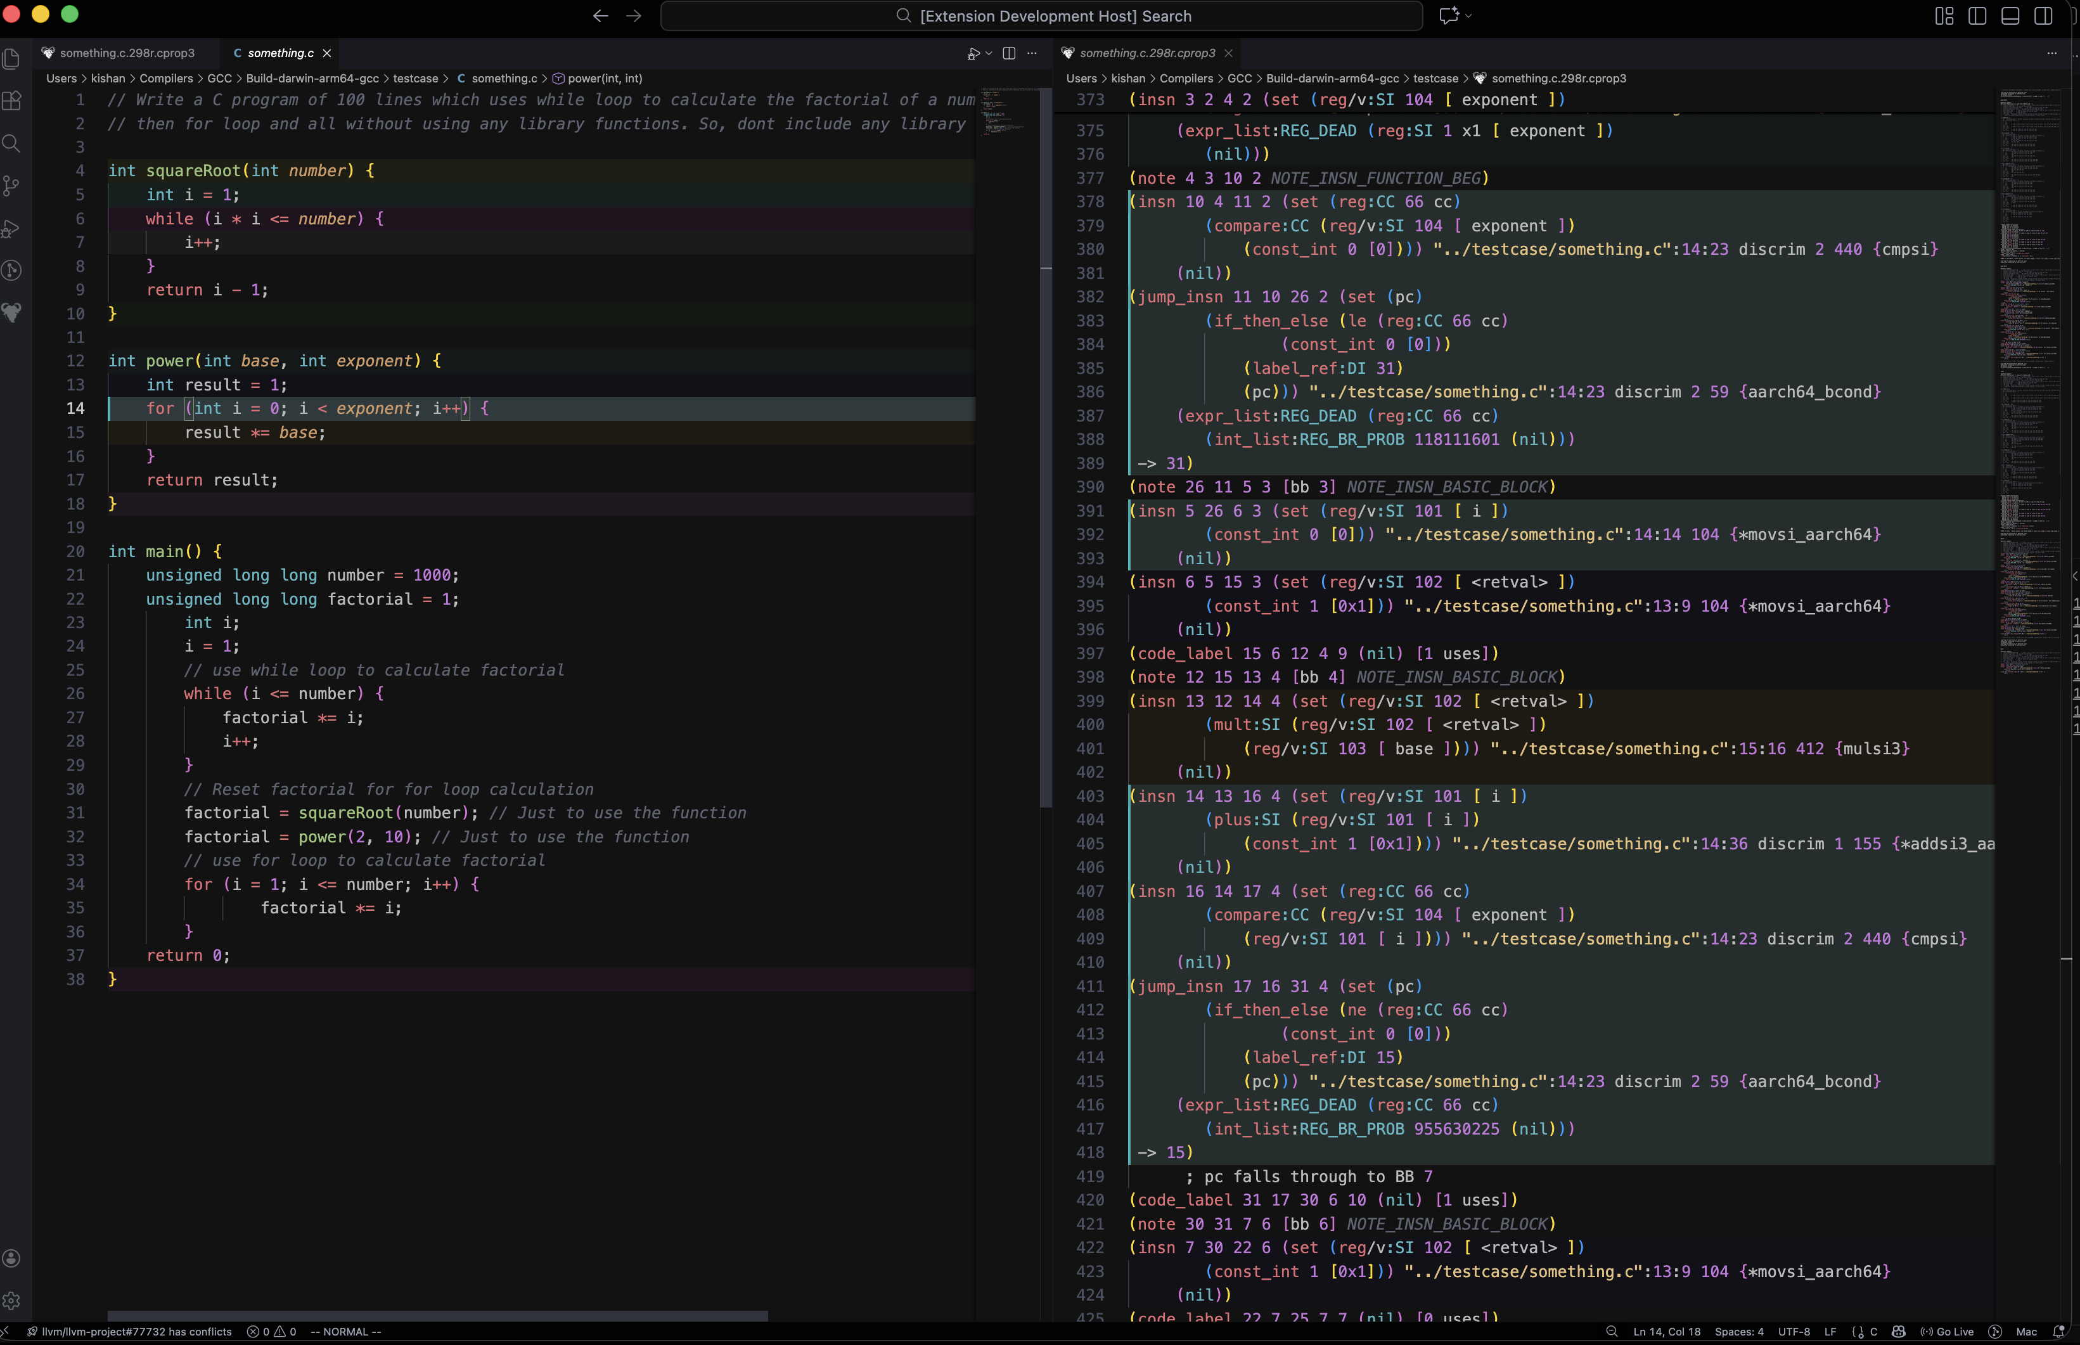
Task: Open the Explorer view in the activity bar
Action: [x=12, y=58]
